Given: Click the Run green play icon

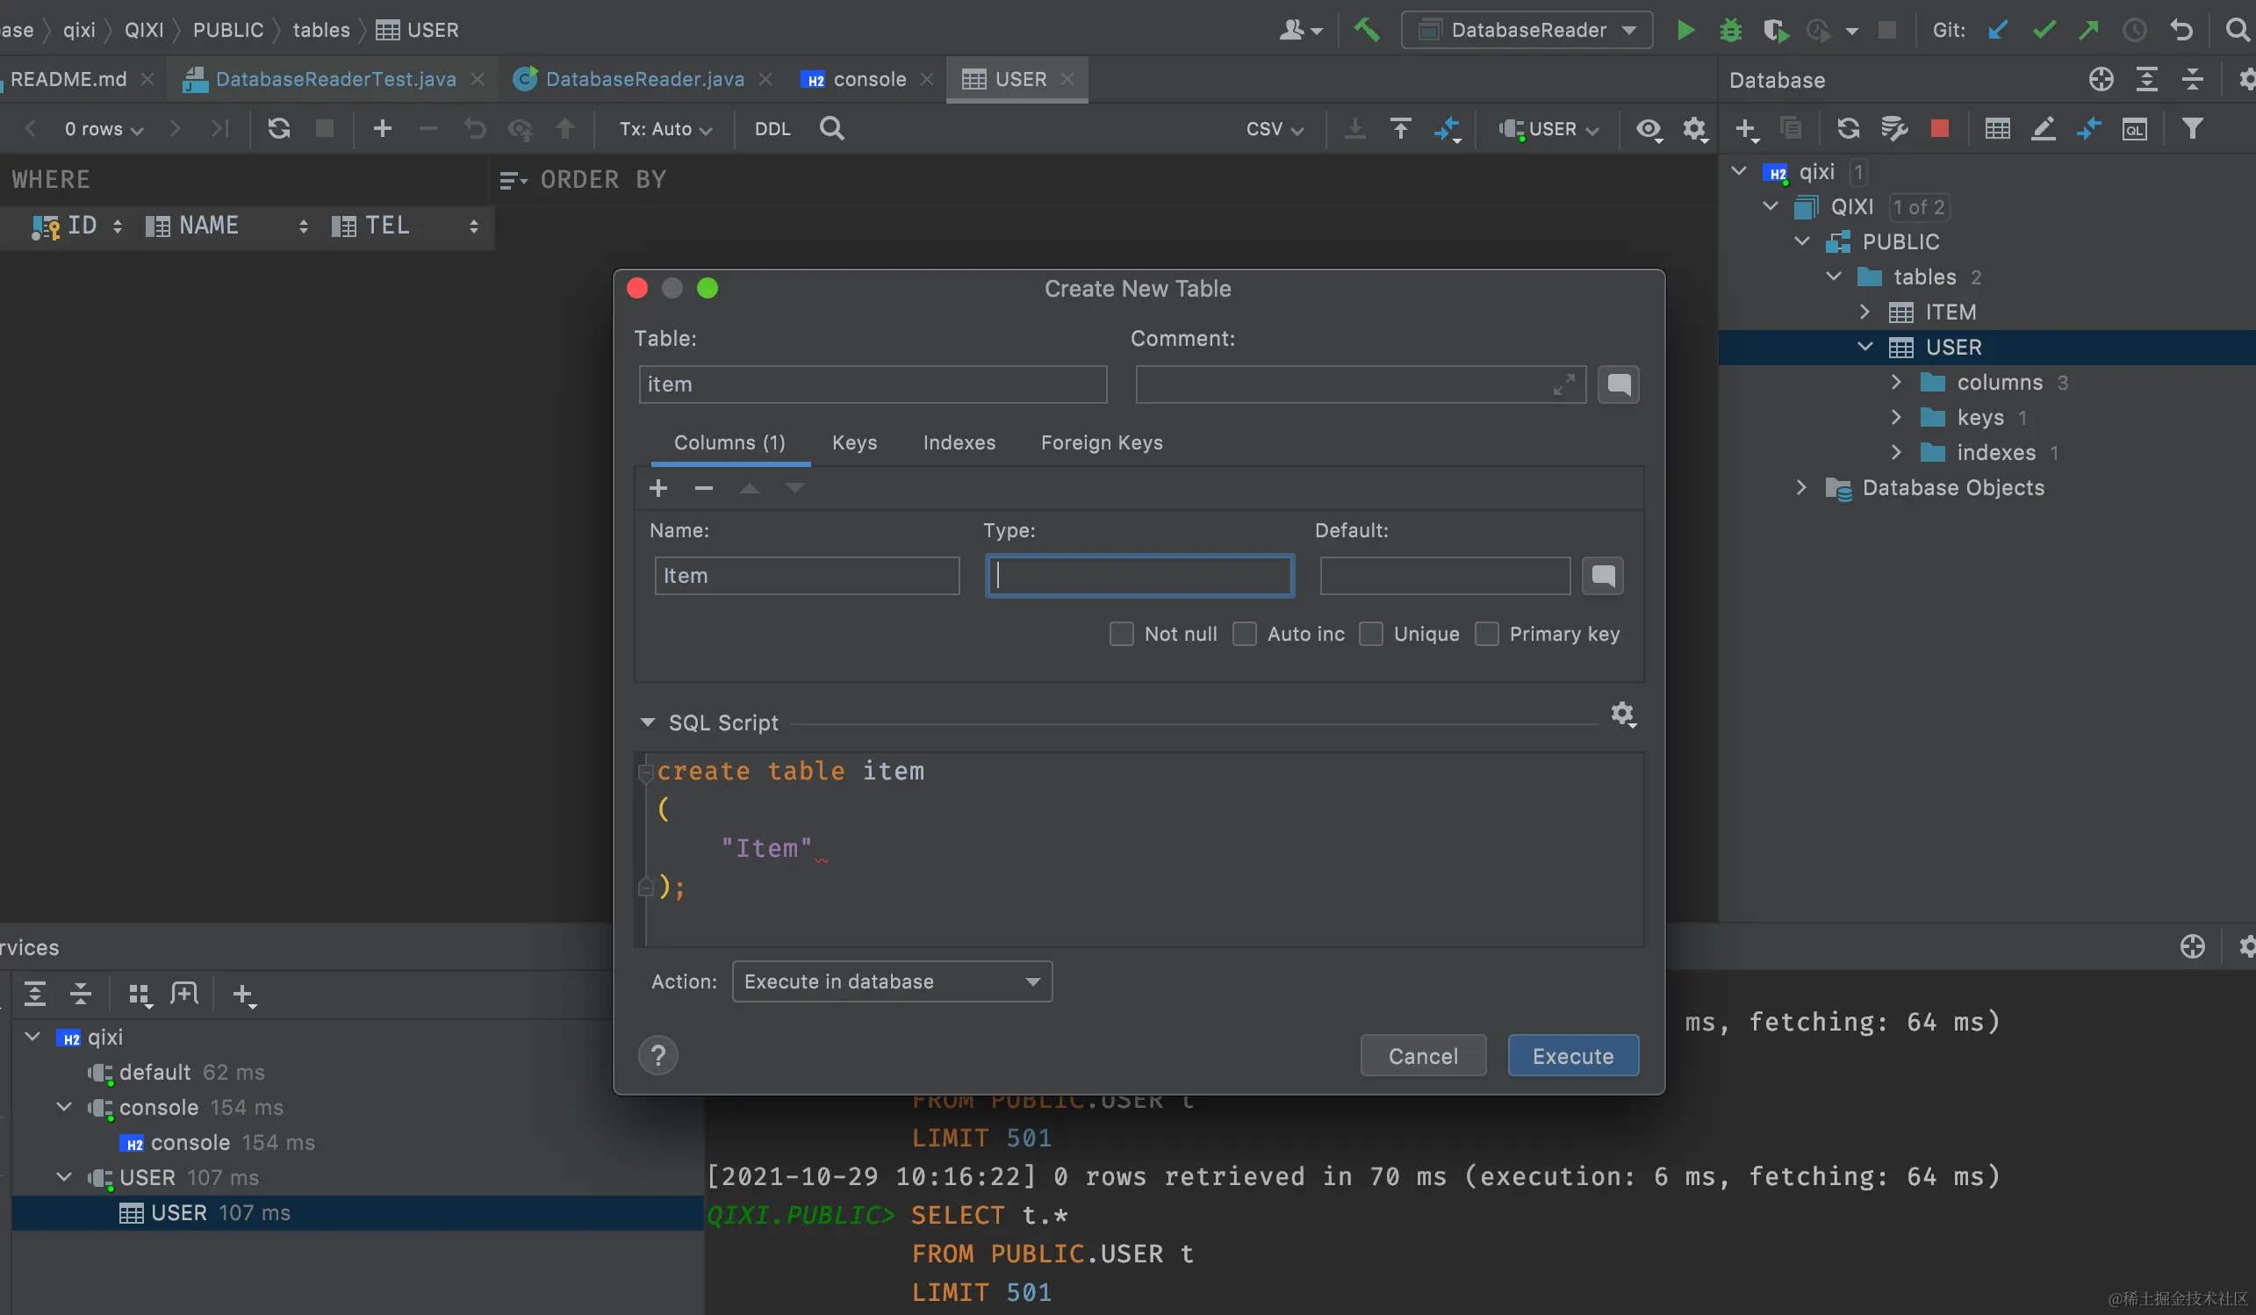Looking at the screenshot, I should tap(1685, 31).
